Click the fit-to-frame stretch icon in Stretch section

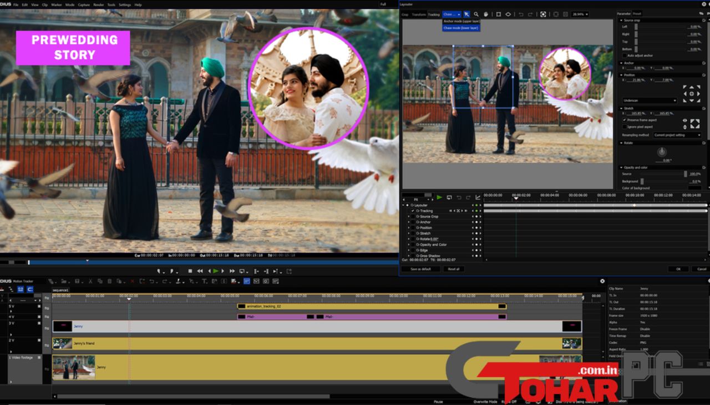click(694, 123)
